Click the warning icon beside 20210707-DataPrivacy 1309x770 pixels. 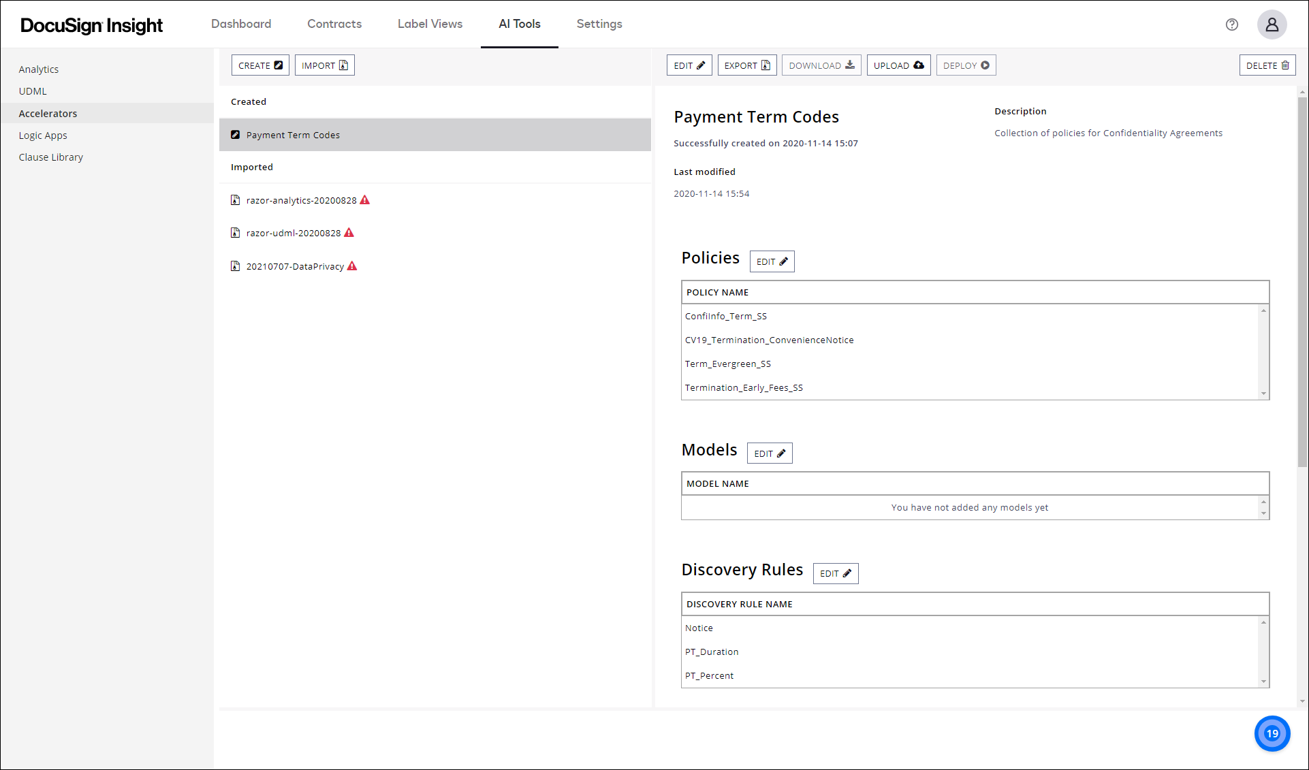click(x=352, y=266)
